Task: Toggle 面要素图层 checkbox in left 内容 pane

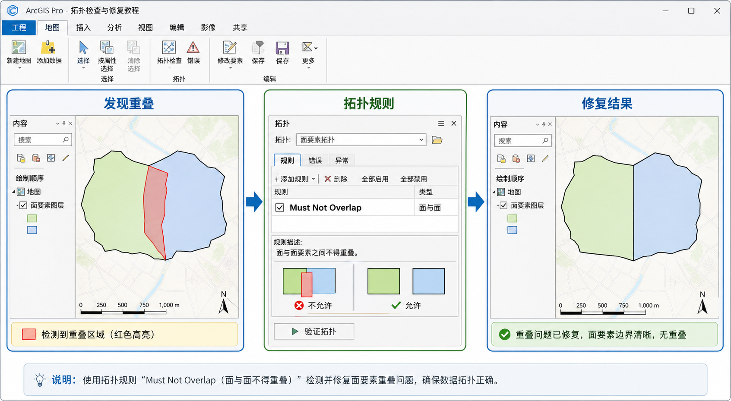Action: pyautogui.click(x=23, y=205)
